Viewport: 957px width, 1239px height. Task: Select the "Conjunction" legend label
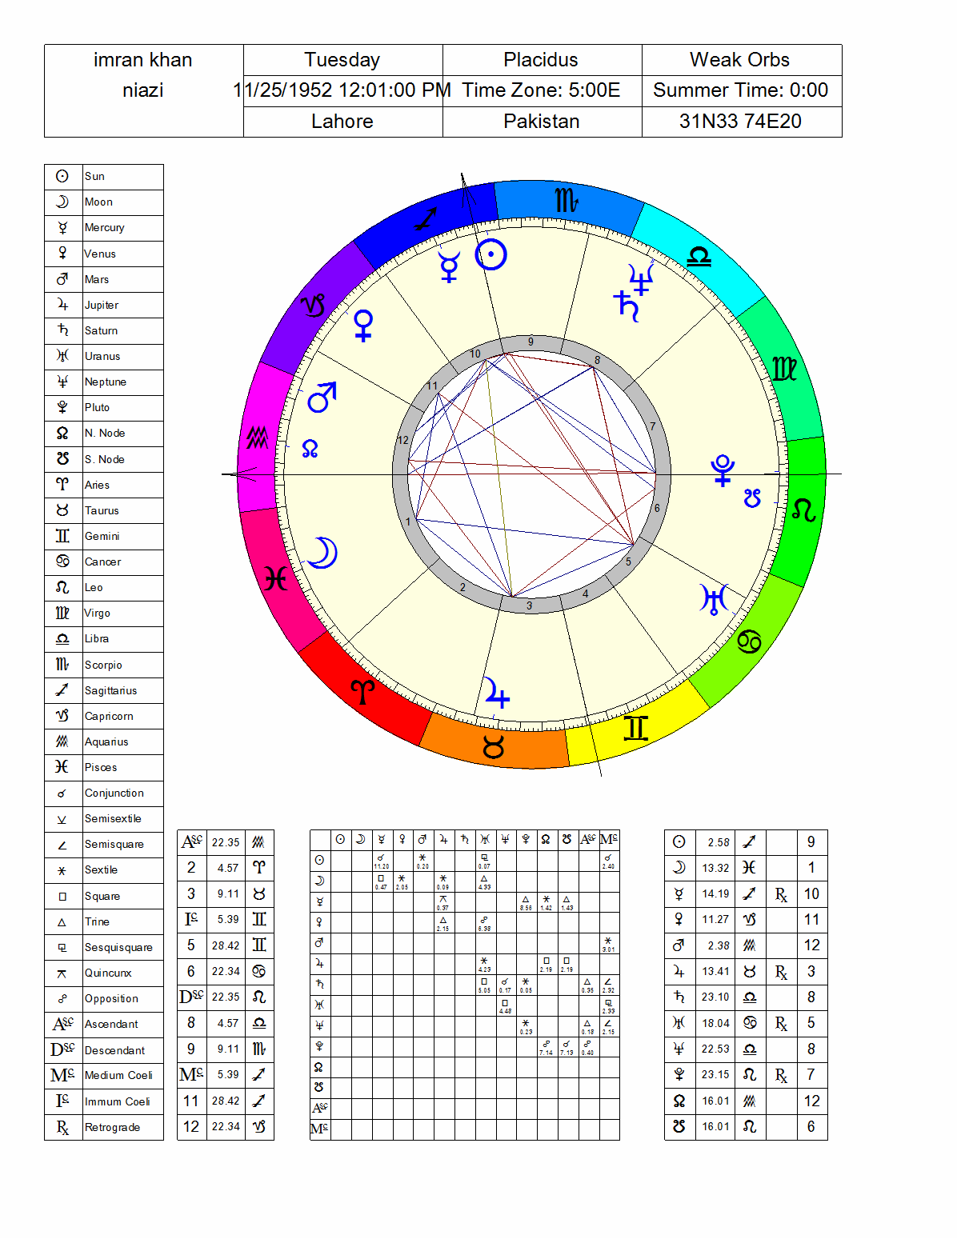tap(114, 793)
